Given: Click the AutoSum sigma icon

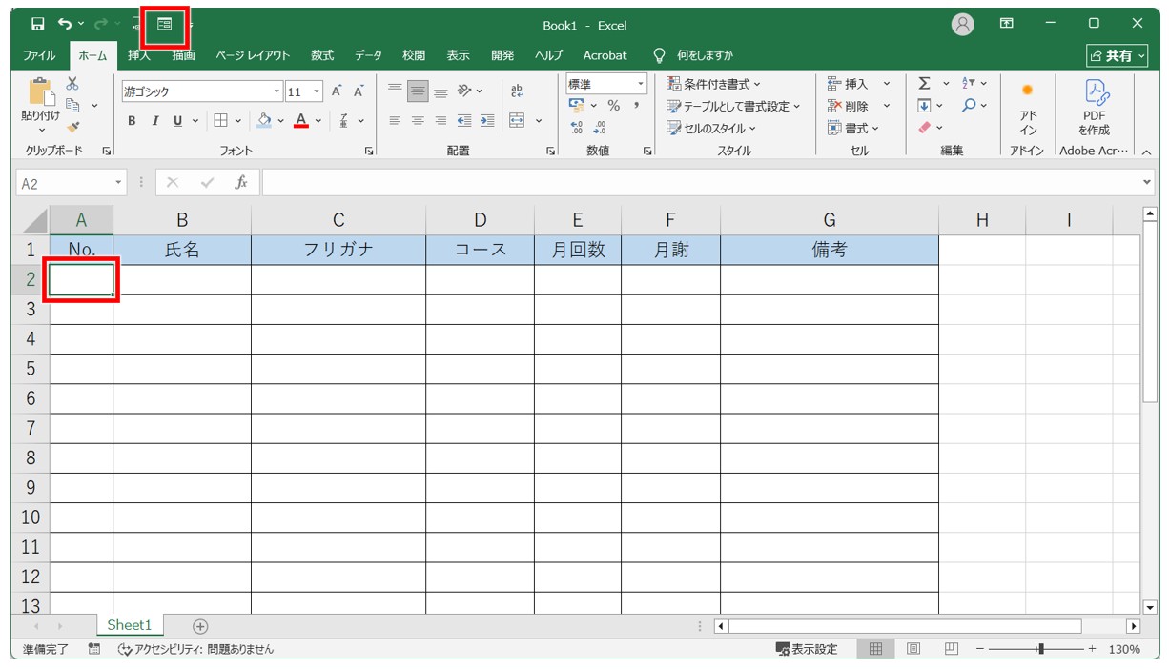Looking at the screenshot, I should click(x=924, y=84).
